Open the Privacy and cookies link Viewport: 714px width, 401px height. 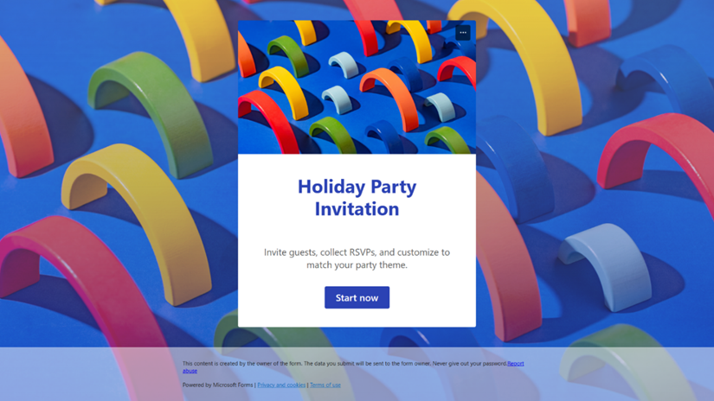[x=281, y=385]
